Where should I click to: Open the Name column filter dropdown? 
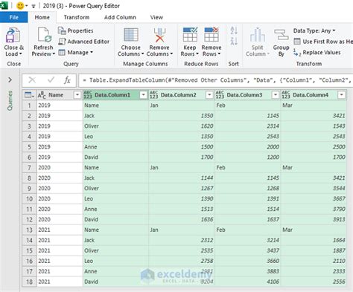[77, 95]
